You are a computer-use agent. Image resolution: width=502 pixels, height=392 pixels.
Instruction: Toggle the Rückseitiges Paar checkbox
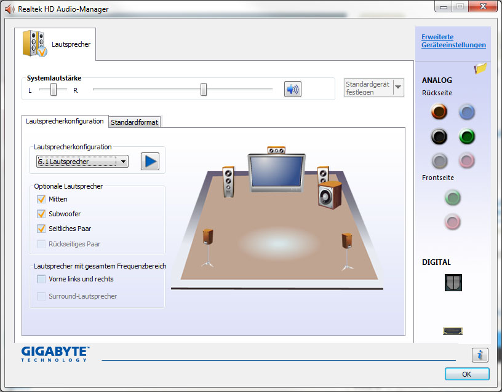(x=41, y=244)
